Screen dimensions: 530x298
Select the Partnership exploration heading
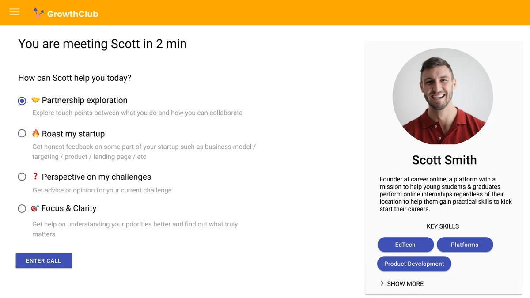pyautogui.click(x=84, y=100)
